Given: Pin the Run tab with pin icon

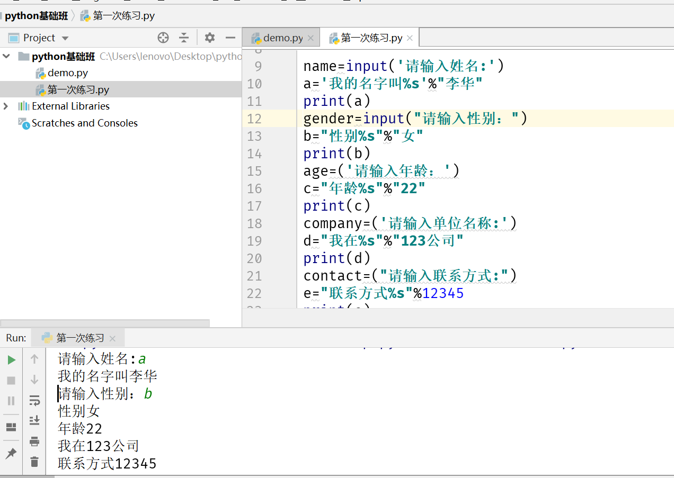Looking at the screenshot, I should click(11, 453).
